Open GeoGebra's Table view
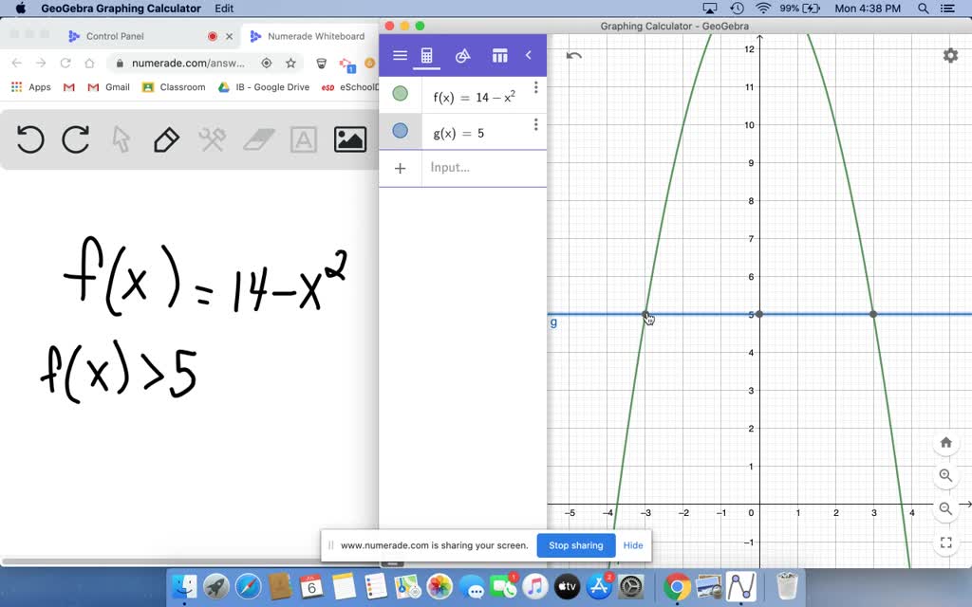The width and height of the screenshot is (972, 607). pyautogui.click(x=500, y=55)
